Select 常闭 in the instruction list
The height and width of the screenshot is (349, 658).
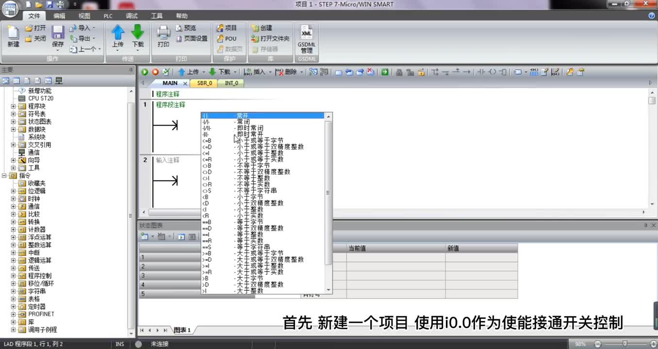(x=263, y=122)
